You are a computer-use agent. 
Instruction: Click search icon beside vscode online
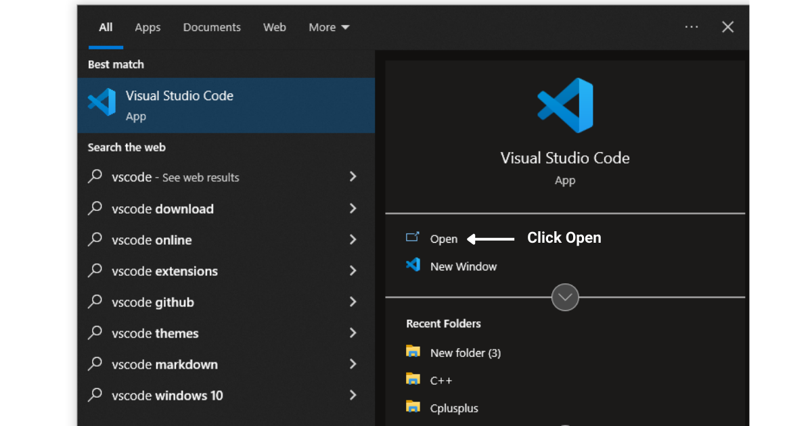coord(95,239)
